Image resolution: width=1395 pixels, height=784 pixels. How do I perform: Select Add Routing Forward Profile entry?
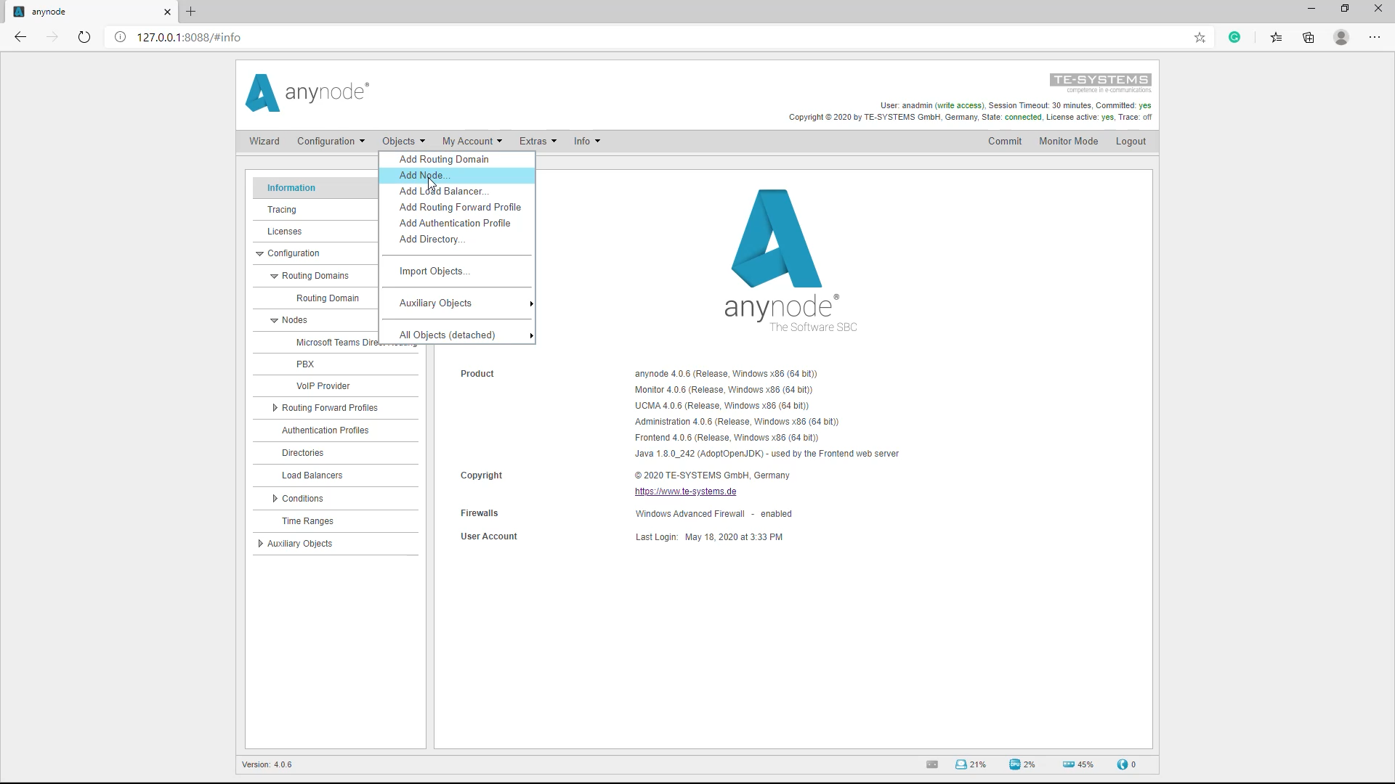[x=458, y=207]
